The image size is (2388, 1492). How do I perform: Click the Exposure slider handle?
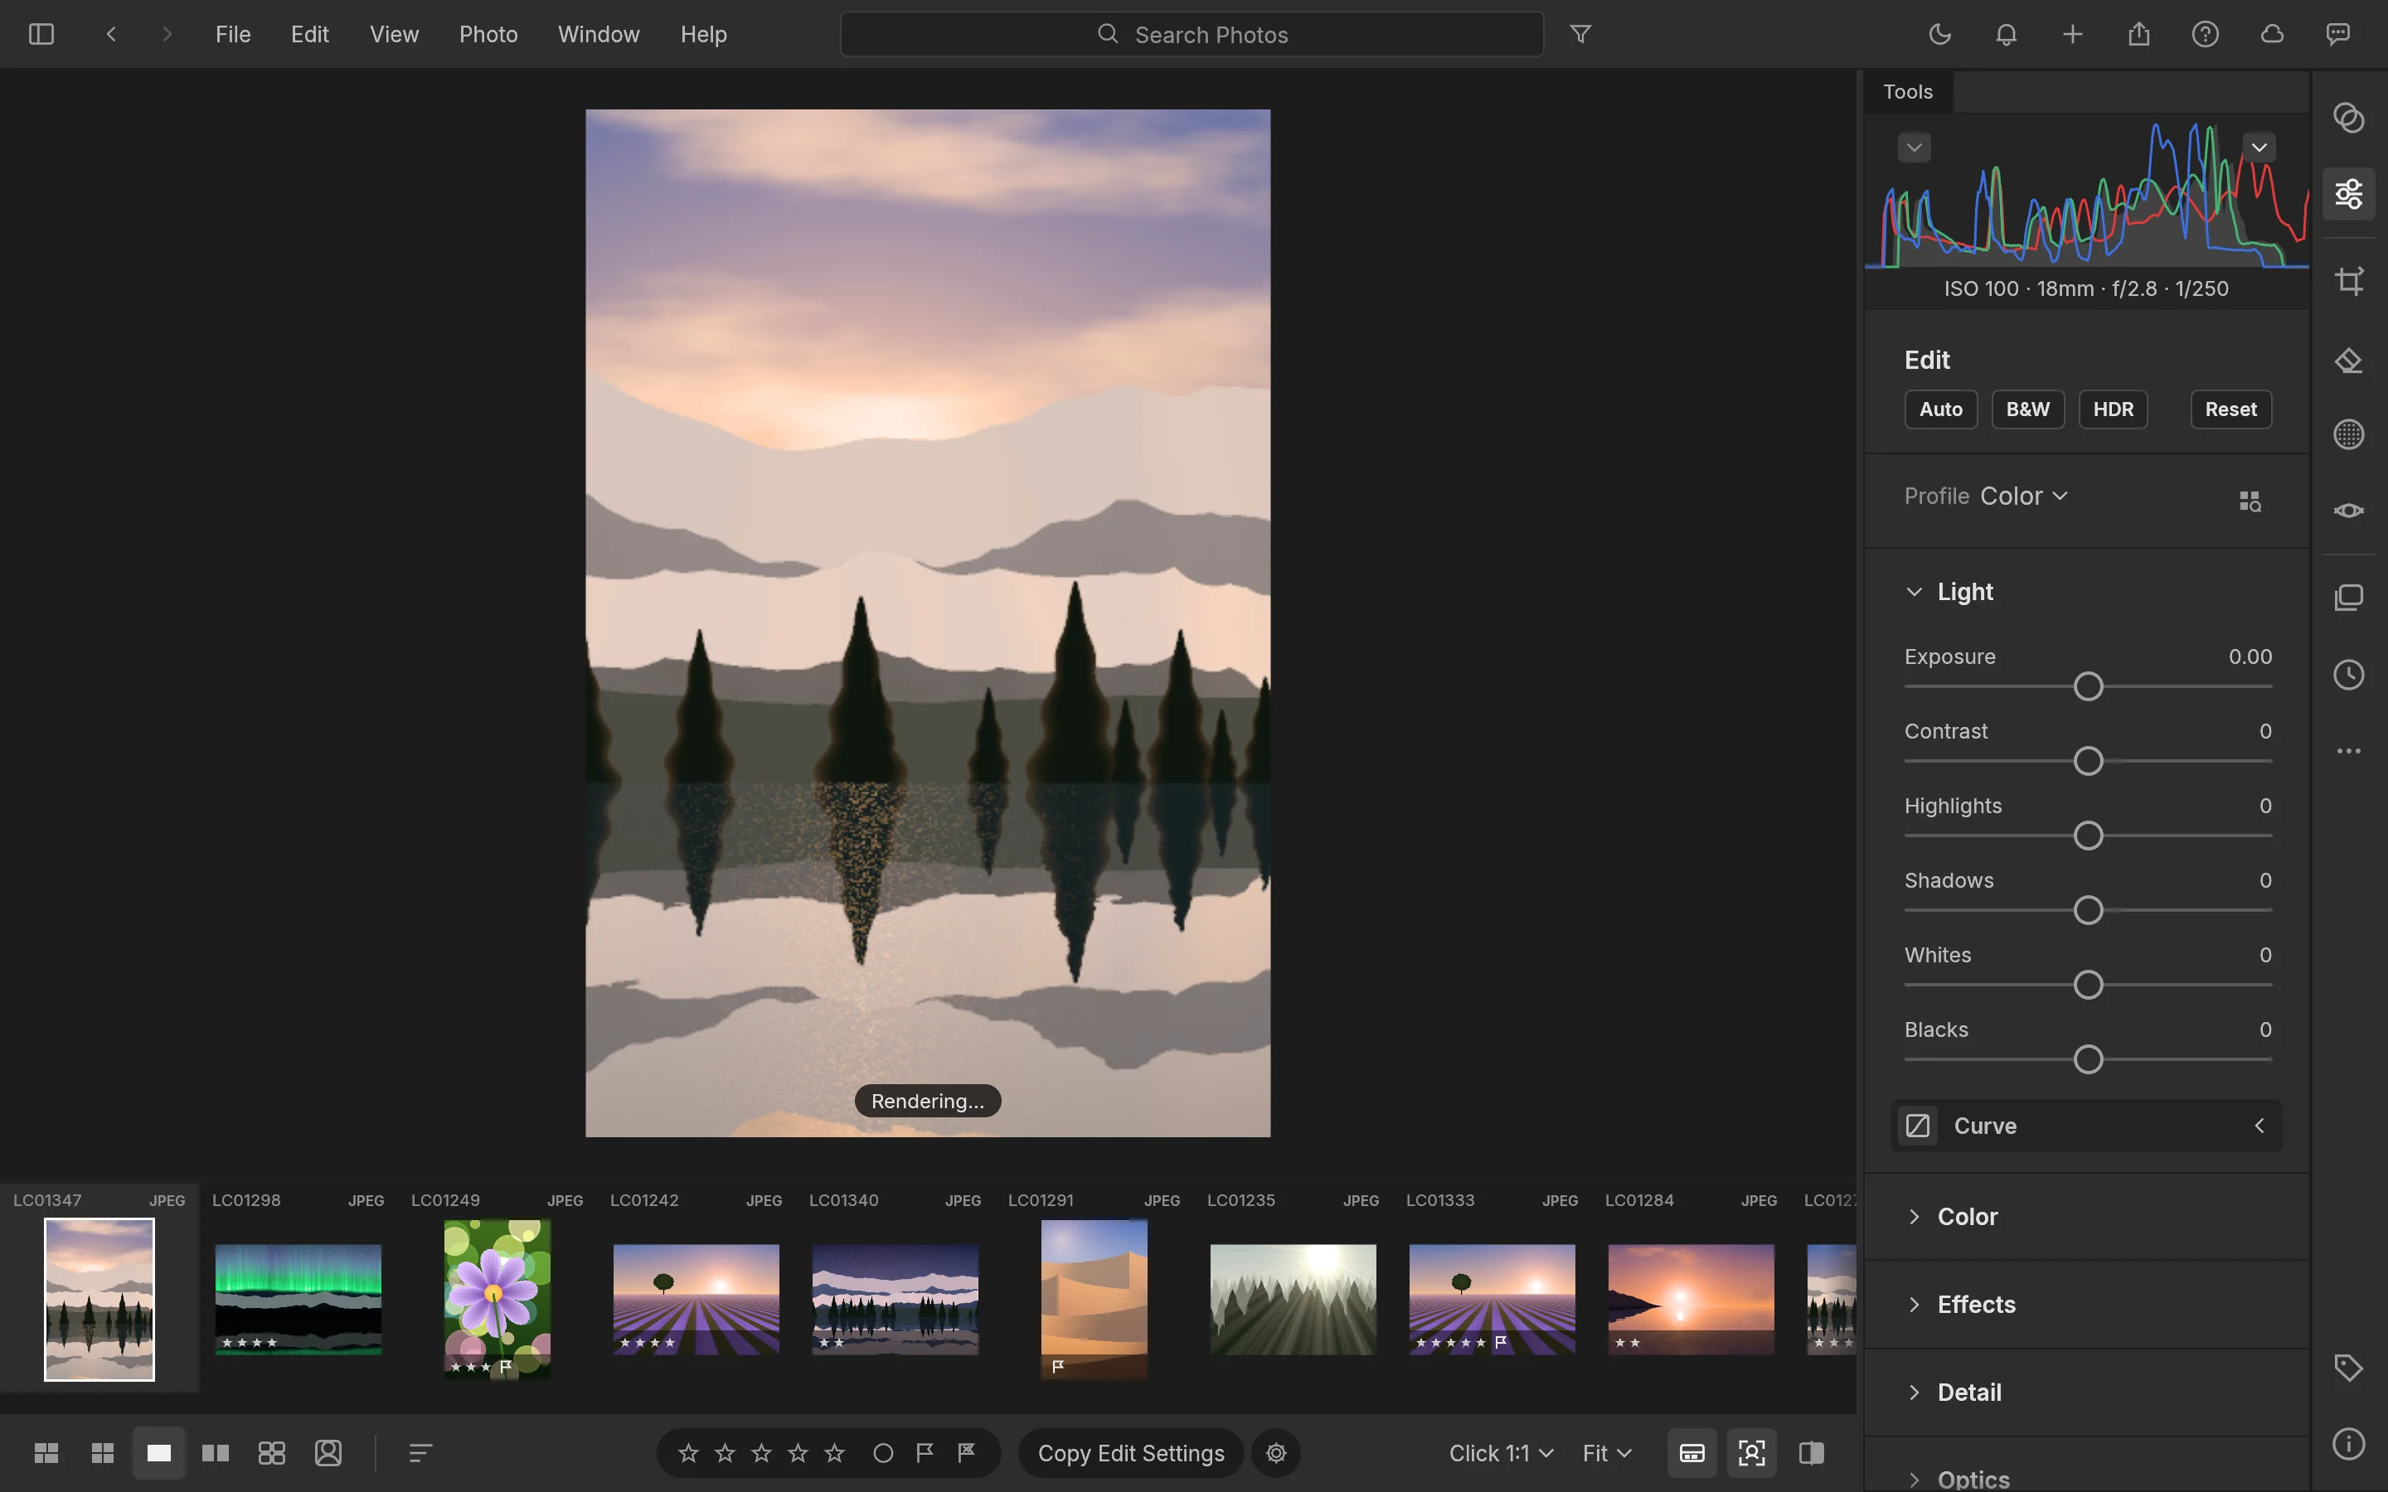pos(2088,687)
